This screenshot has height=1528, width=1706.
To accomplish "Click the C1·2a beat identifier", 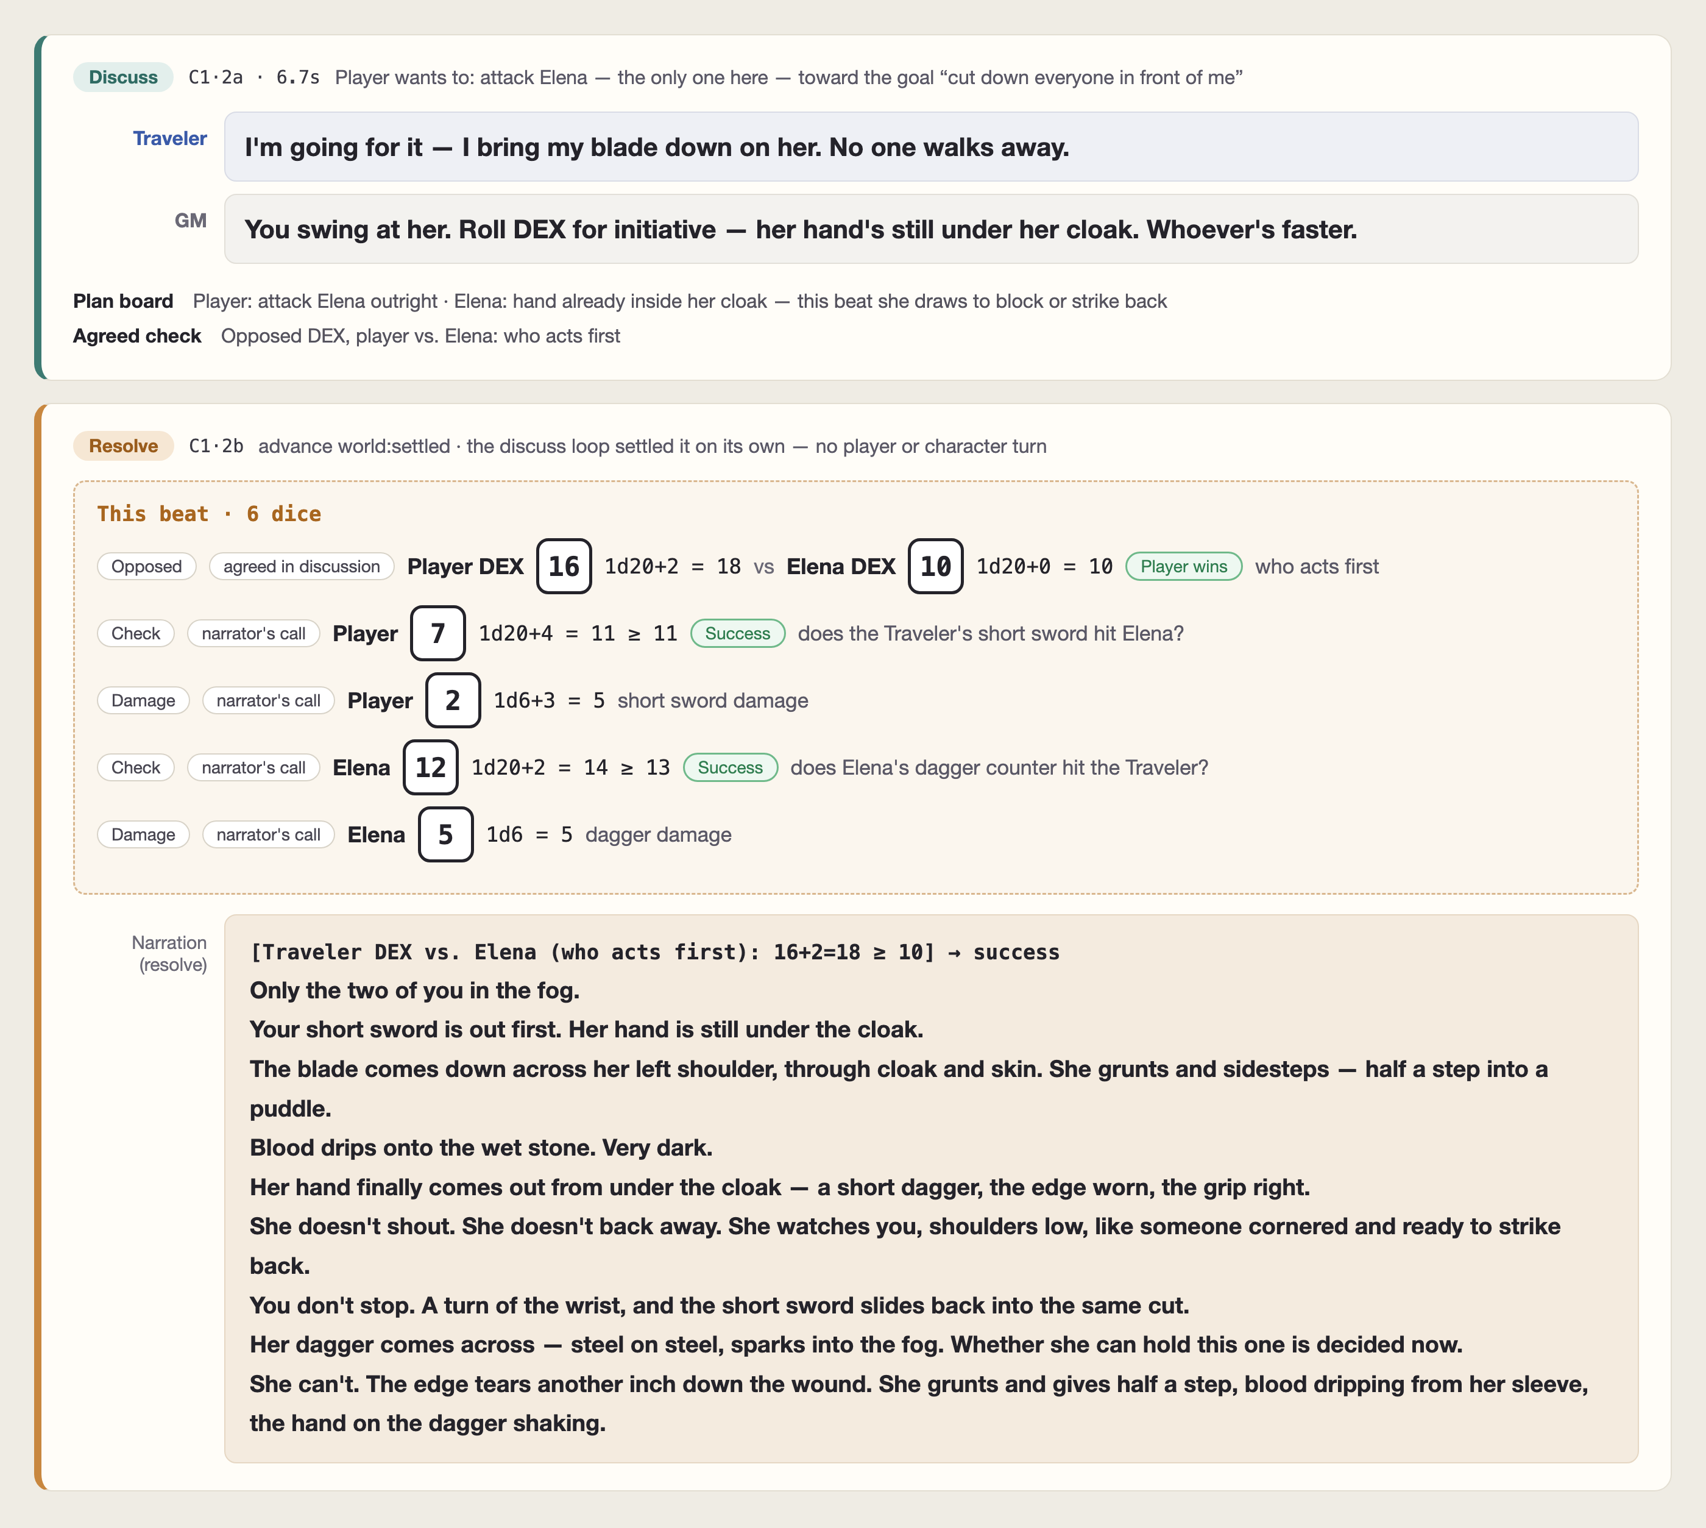I will 216,77.
